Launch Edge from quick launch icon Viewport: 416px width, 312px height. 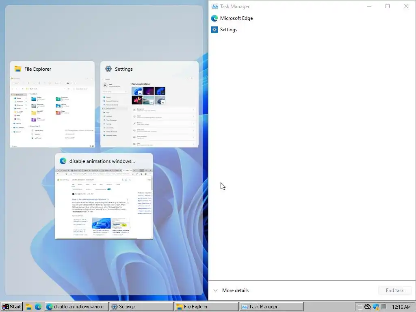[38, 307]
